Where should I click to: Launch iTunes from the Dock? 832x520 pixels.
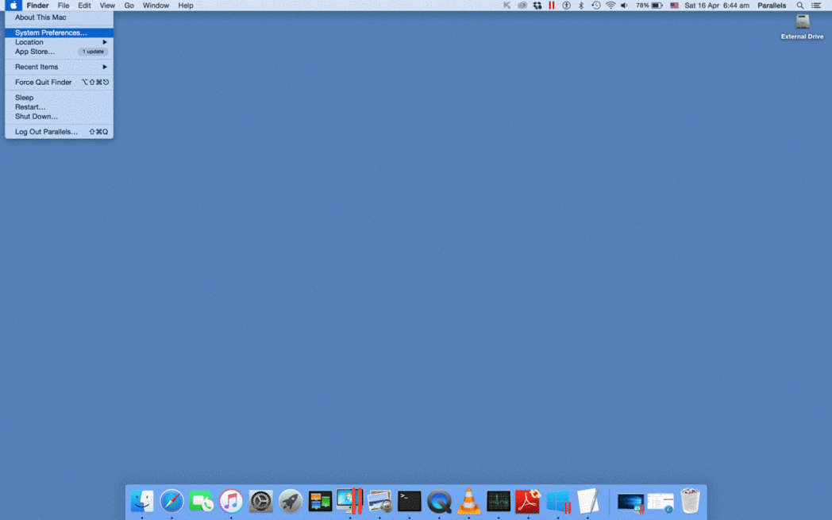coord(231,502)
